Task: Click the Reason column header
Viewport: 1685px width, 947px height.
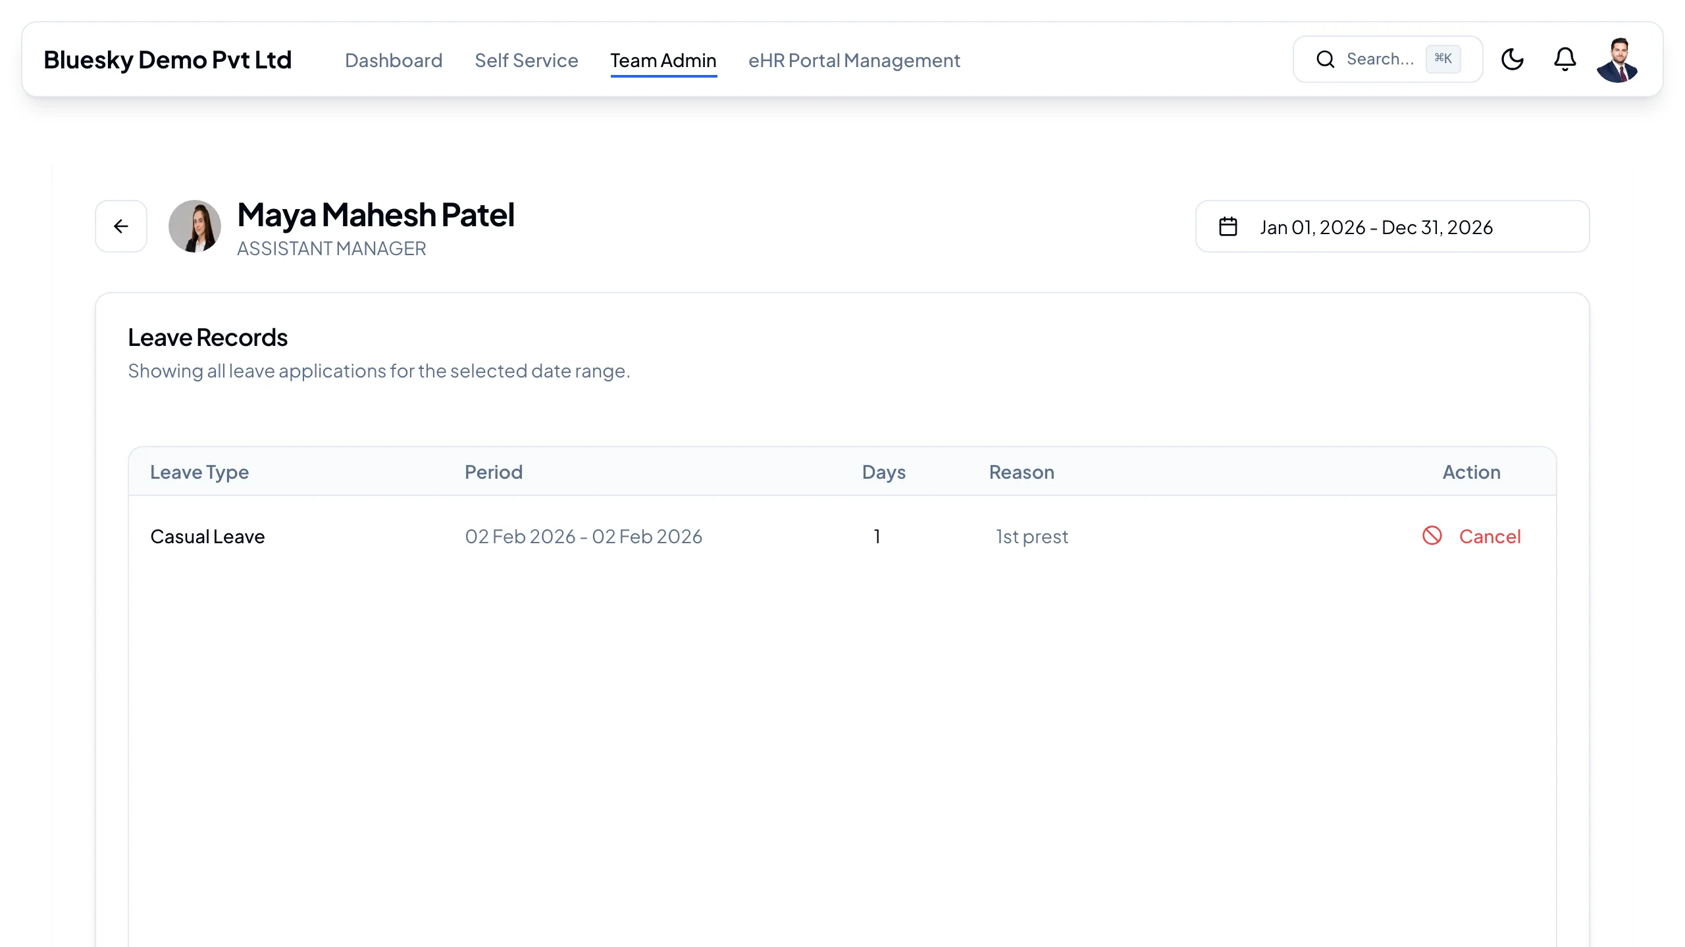Action: click(1022, 472)
